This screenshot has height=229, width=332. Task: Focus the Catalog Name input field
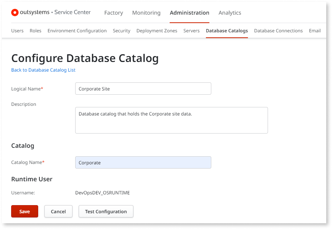143,162
